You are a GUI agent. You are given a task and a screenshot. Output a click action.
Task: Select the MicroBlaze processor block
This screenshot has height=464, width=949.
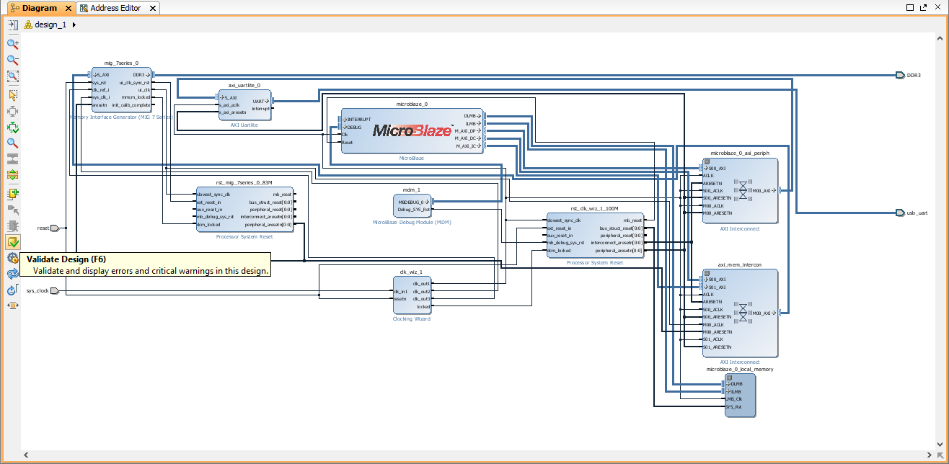click(412, 130)
